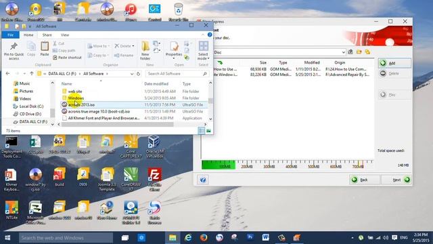Open FileZilla desktop icon
This screenshot has width=433, height=244.
coord(155,180)
